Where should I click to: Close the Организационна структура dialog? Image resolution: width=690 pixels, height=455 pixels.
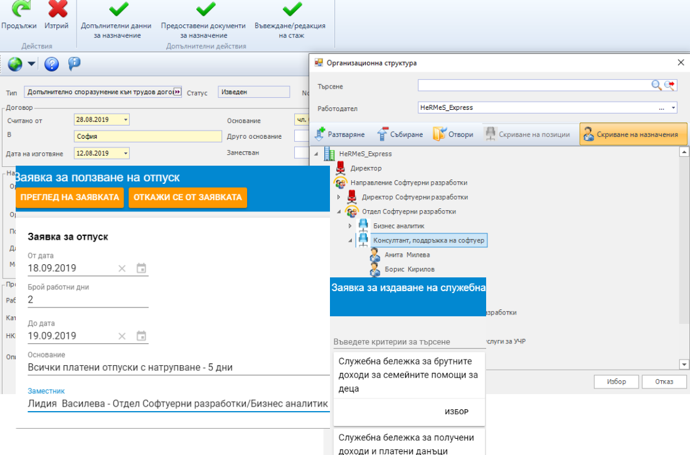(x=681, y=63)
